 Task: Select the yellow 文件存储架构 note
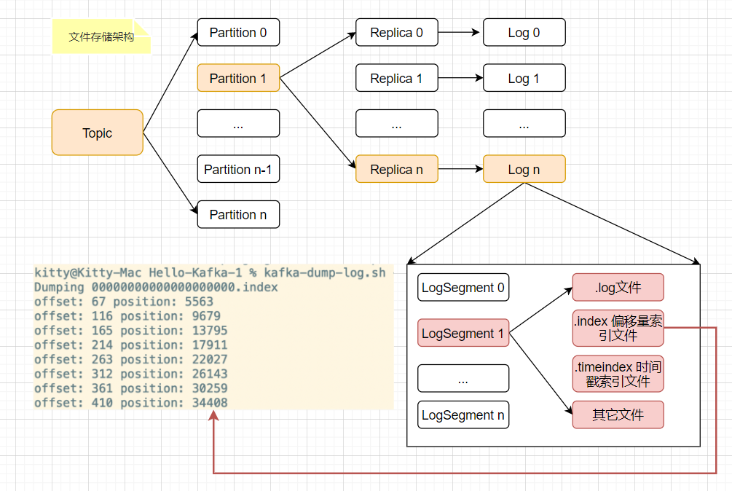pos(101,36)
